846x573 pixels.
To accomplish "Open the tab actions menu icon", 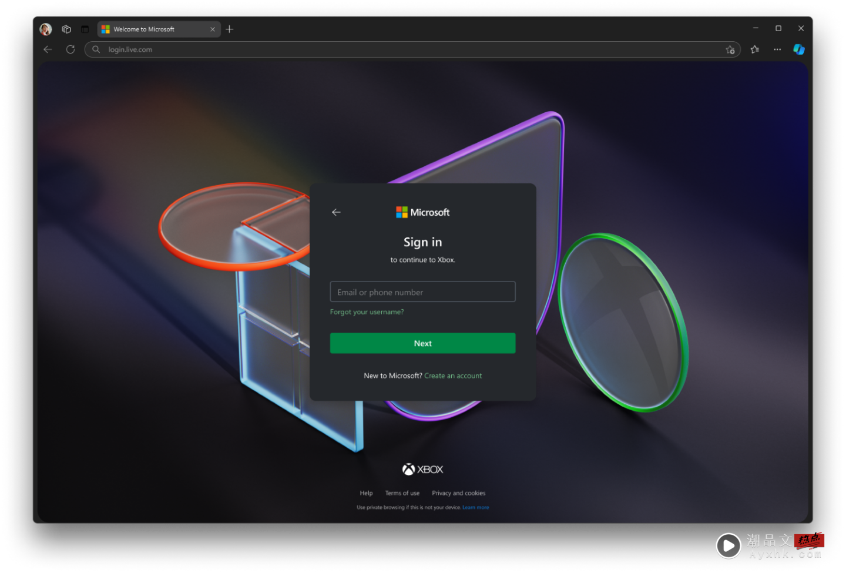I will (66, 29).
